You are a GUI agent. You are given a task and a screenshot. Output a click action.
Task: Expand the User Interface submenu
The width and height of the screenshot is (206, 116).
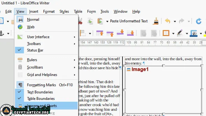(x=46, y=37)
